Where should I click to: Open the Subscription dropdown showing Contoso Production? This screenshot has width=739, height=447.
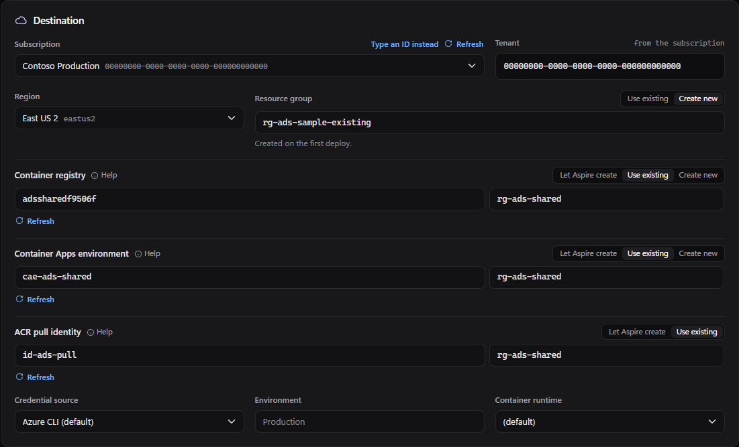[249, 66]
